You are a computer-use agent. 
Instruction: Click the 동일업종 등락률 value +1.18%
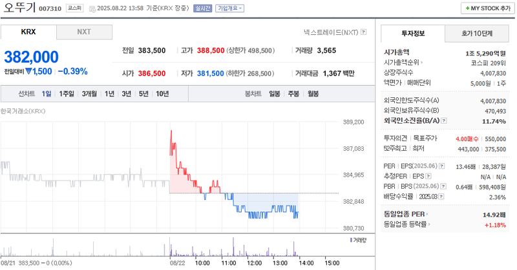coord(495,225)
